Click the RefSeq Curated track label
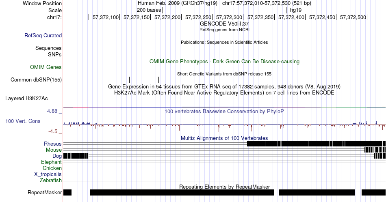The image size is (386, 202). [43, 35]
